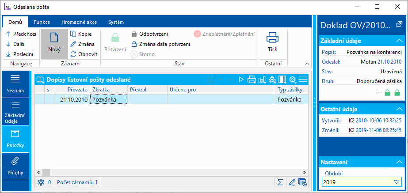Click the snowflake icon in the status bar
The width and height of the screenshot is (408, 193).
pyautogui.click(x=41, y=182)
